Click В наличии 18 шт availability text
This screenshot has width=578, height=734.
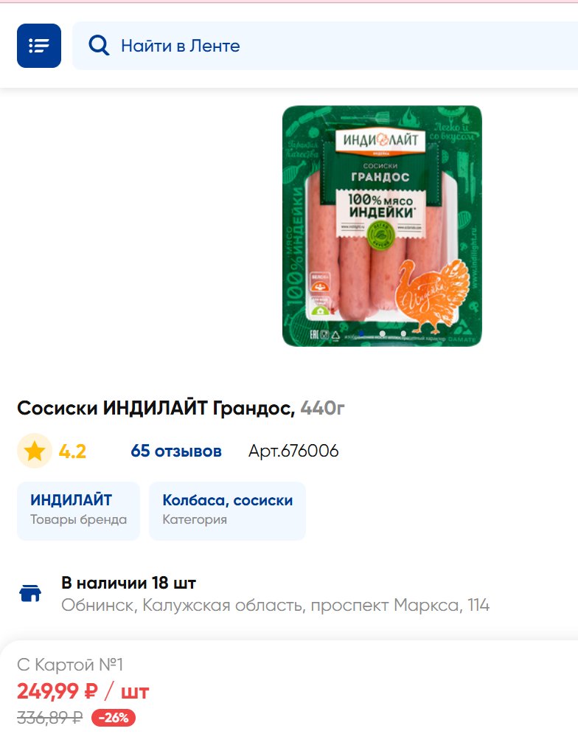(x=129, y=583)
